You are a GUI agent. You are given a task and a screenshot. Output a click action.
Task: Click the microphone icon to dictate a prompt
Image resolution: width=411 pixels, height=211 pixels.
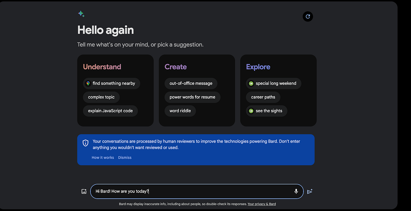296,191
